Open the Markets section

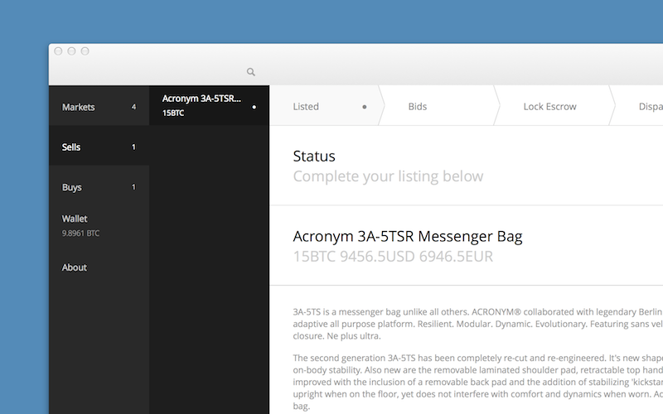(x=99, y=107)
